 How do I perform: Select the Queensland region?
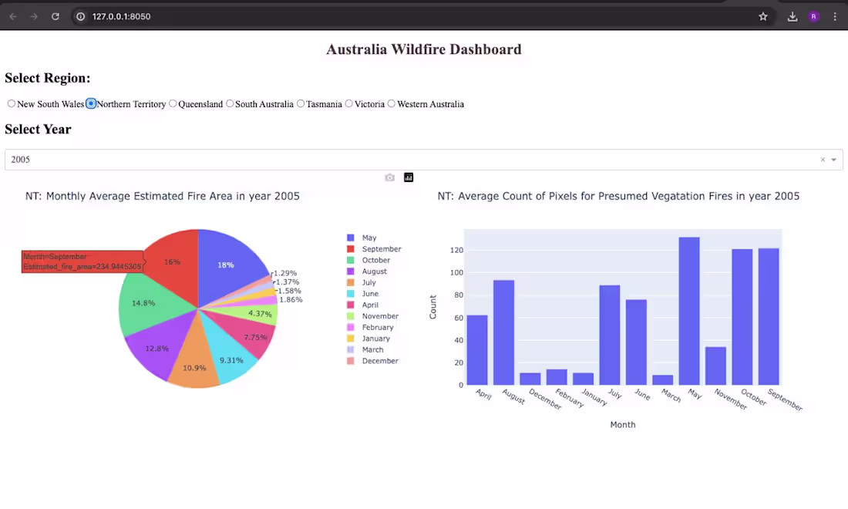173,103
